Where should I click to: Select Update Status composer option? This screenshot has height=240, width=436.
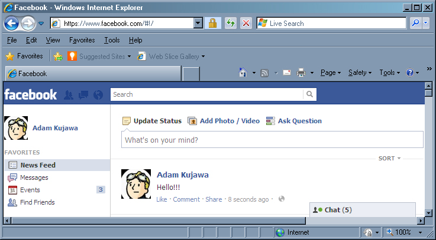coord(152,121)
